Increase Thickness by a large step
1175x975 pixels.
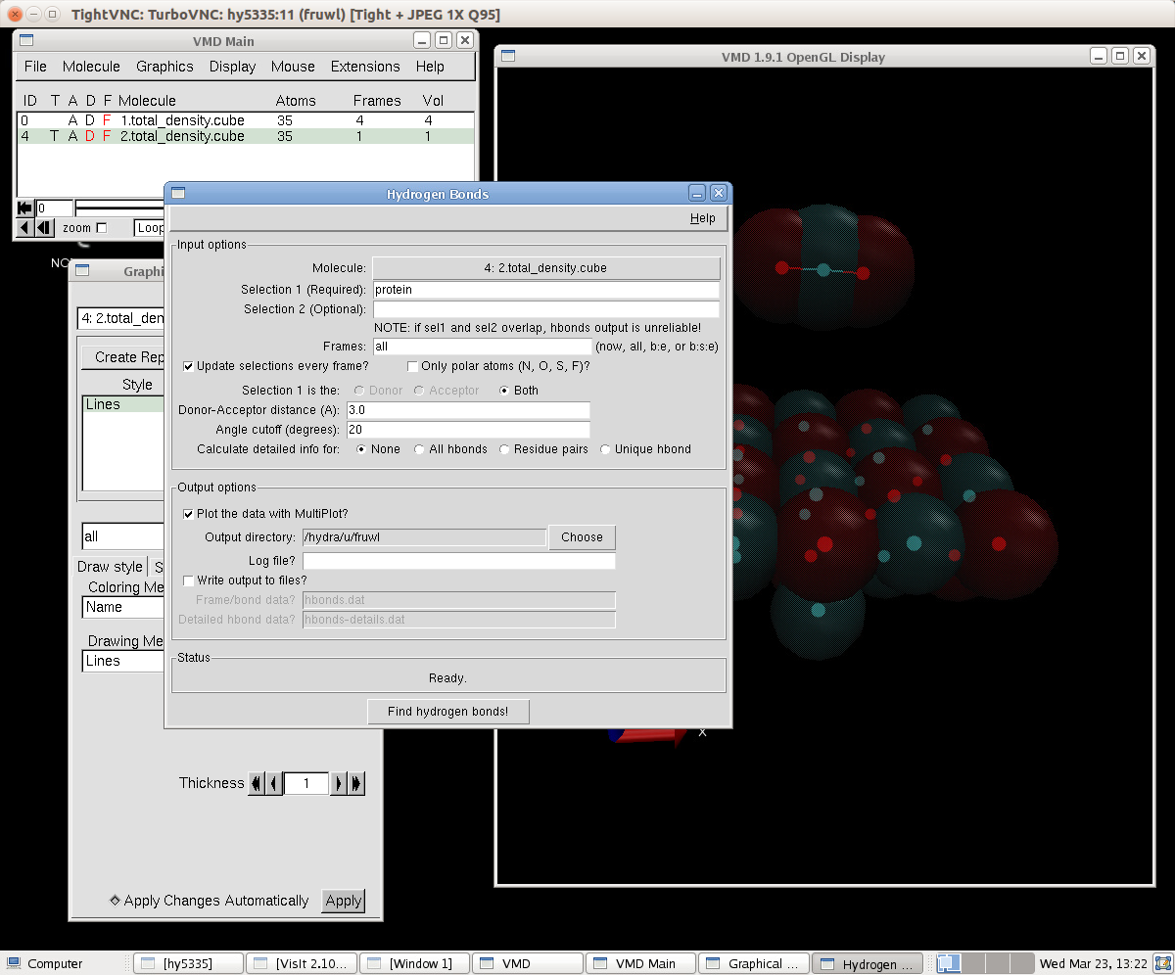356,783
